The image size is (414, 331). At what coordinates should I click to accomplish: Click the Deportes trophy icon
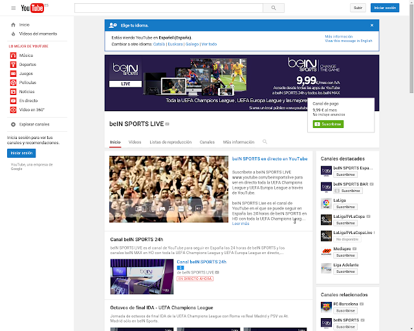point(13,65)
